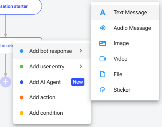Click the Video camera icon
The height and width of the screenshot is (127, 162).
tap(103, 59)
